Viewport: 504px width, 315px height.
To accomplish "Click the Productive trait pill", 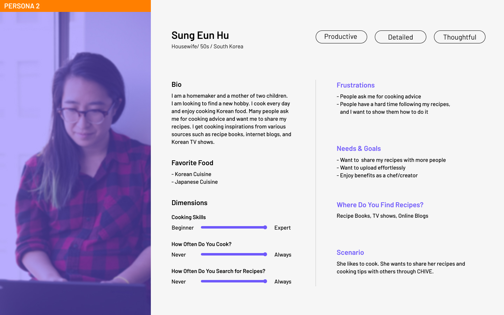I will point(341,37).
